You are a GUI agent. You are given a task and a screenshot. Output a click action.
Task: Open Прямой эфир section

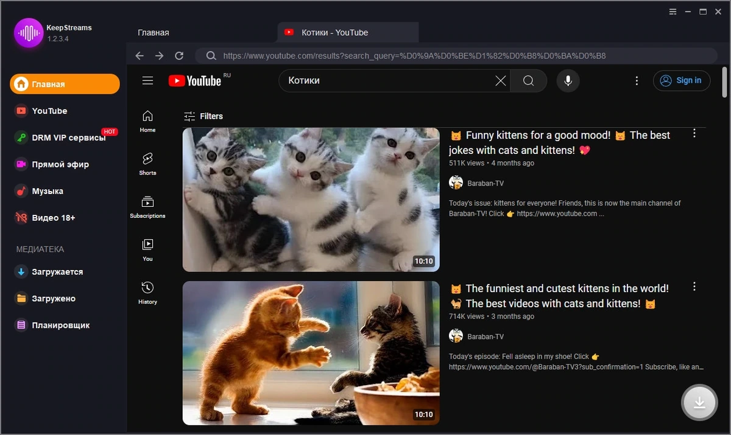click(52, 164)
